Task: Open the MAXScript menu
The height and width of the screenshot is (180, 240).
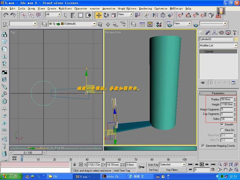Action: tap(176, 9)
